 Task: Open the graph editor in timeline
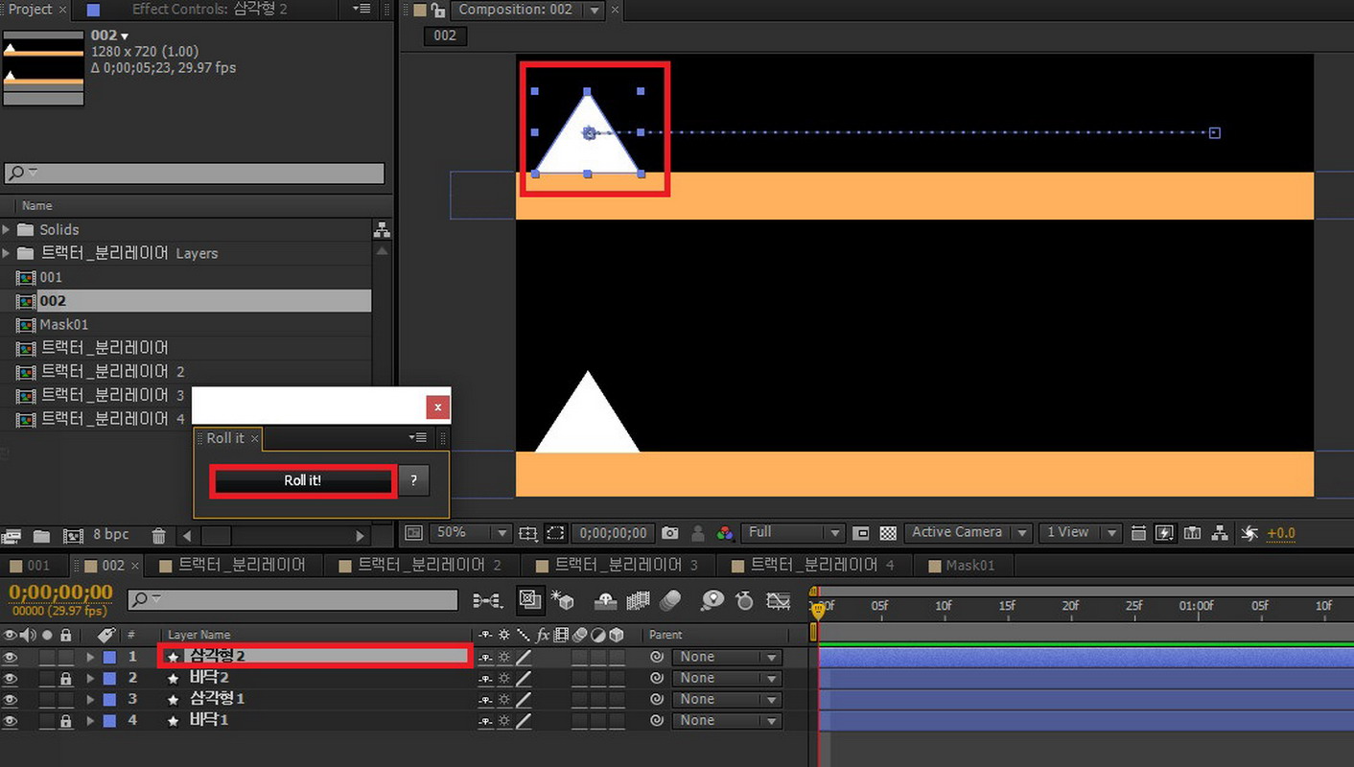(778, 601)
